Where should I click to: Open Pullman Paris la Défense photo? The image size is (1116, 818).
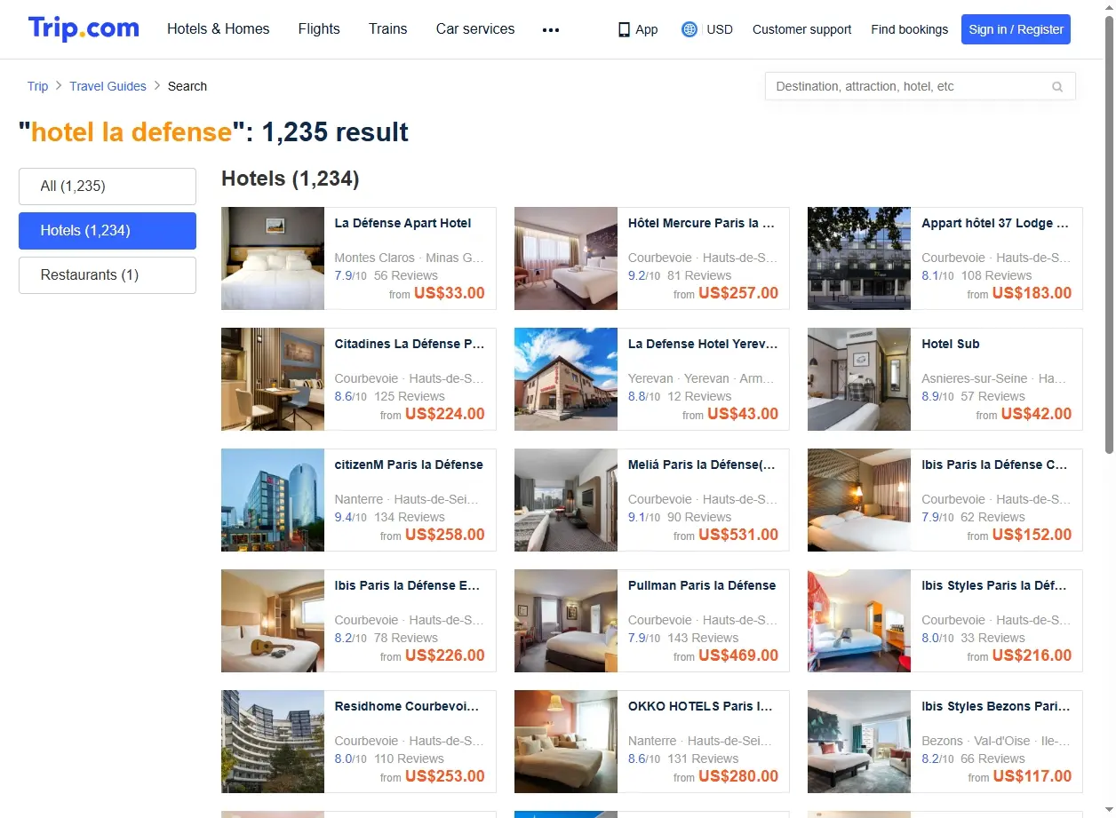[566, 621]
